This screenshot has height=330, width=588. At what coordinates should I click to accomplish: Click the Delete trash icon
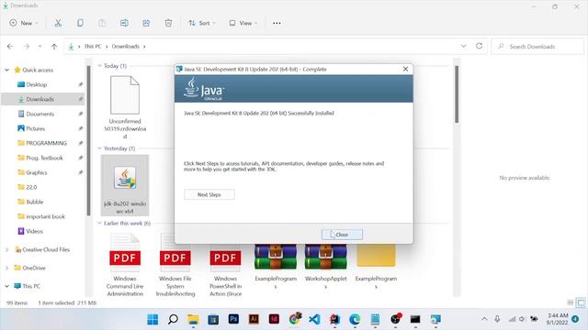[168, 23]
